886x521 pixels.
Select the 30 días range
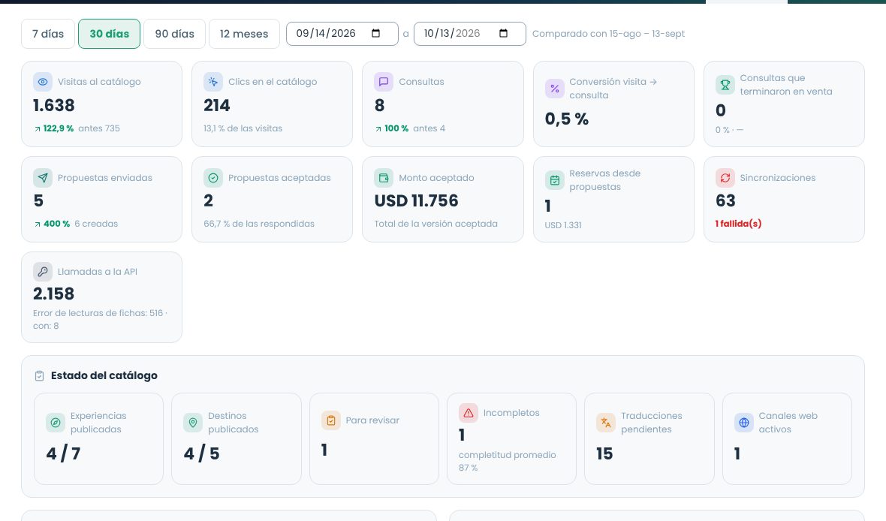(109, 34)
